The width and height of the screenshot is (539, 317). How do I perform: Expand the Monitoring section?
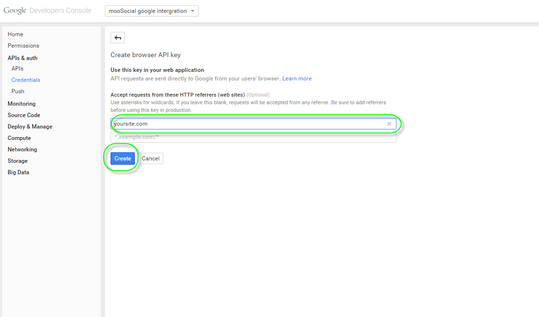[x=21, y=104]
